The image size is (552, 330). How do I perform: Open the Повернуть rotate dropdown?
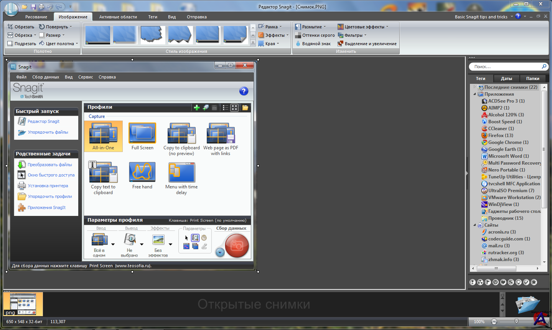(55, 27)
